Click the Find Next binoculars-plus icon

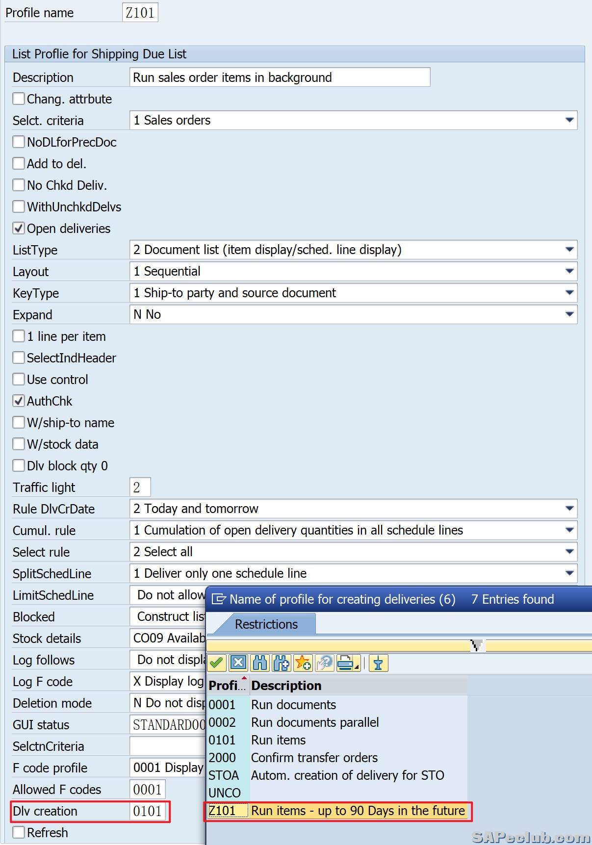point(282,663)
